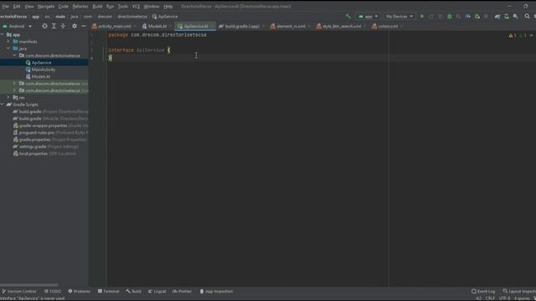Screen dimensions: 536x301
Task: Open the Terminal tool window
Action: point(108,291)
